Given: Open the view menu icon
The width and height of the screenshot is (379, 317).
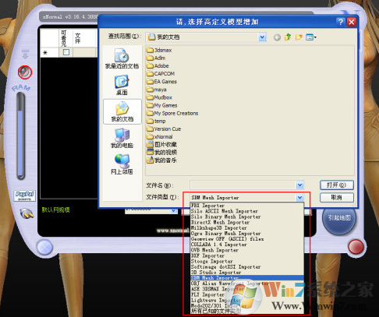Looking at the screenshot, I should pyautogui.click(x=311, y=37).
